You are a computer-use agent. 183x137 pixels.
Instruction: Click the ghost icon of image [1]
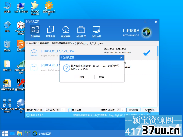click(34, 53)
